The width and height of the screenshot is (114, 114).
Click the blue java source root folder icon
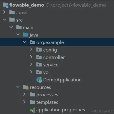[x=25, y=35]
